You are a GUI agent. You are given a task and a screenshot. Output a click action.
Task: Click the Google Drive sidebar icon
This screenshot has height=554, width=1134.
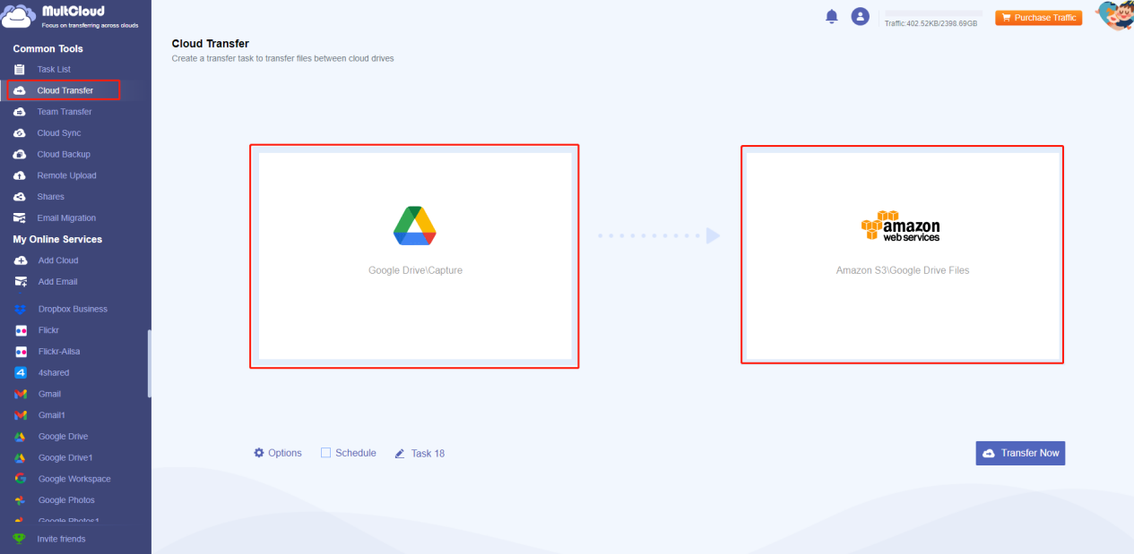click(x=21, y=437)
